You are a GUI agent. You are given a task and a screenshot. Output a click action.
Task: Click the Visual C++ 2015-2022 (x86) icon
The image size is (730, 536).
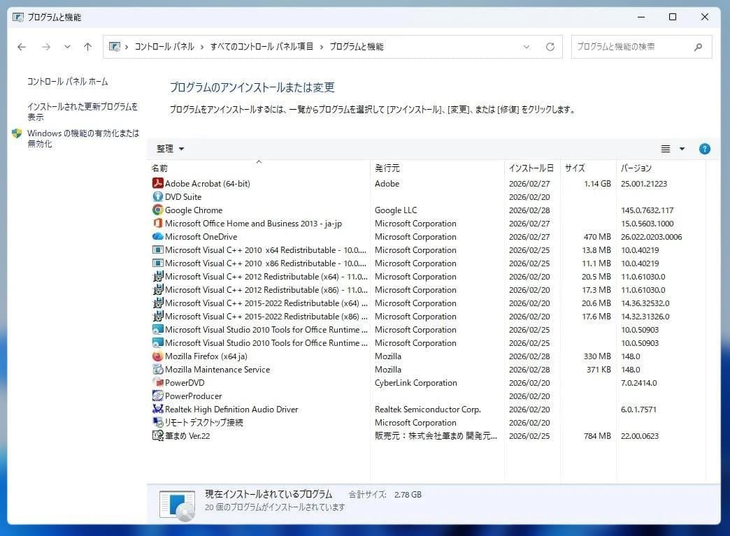pyautogui.click(x=158, y=316)
